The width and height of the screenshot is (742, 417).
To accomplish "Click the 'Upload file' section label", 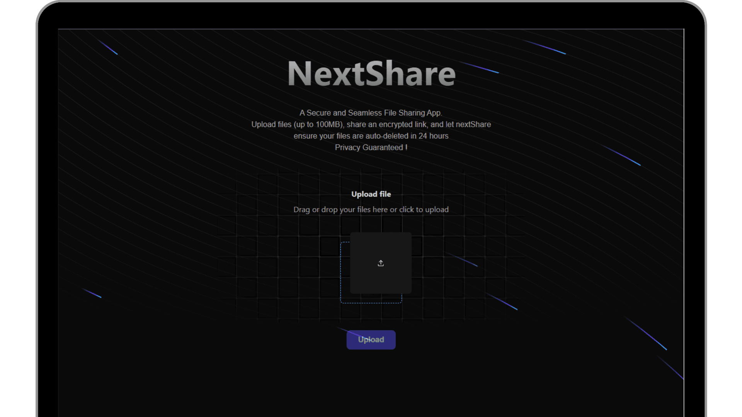I will (x=371, y=194).
